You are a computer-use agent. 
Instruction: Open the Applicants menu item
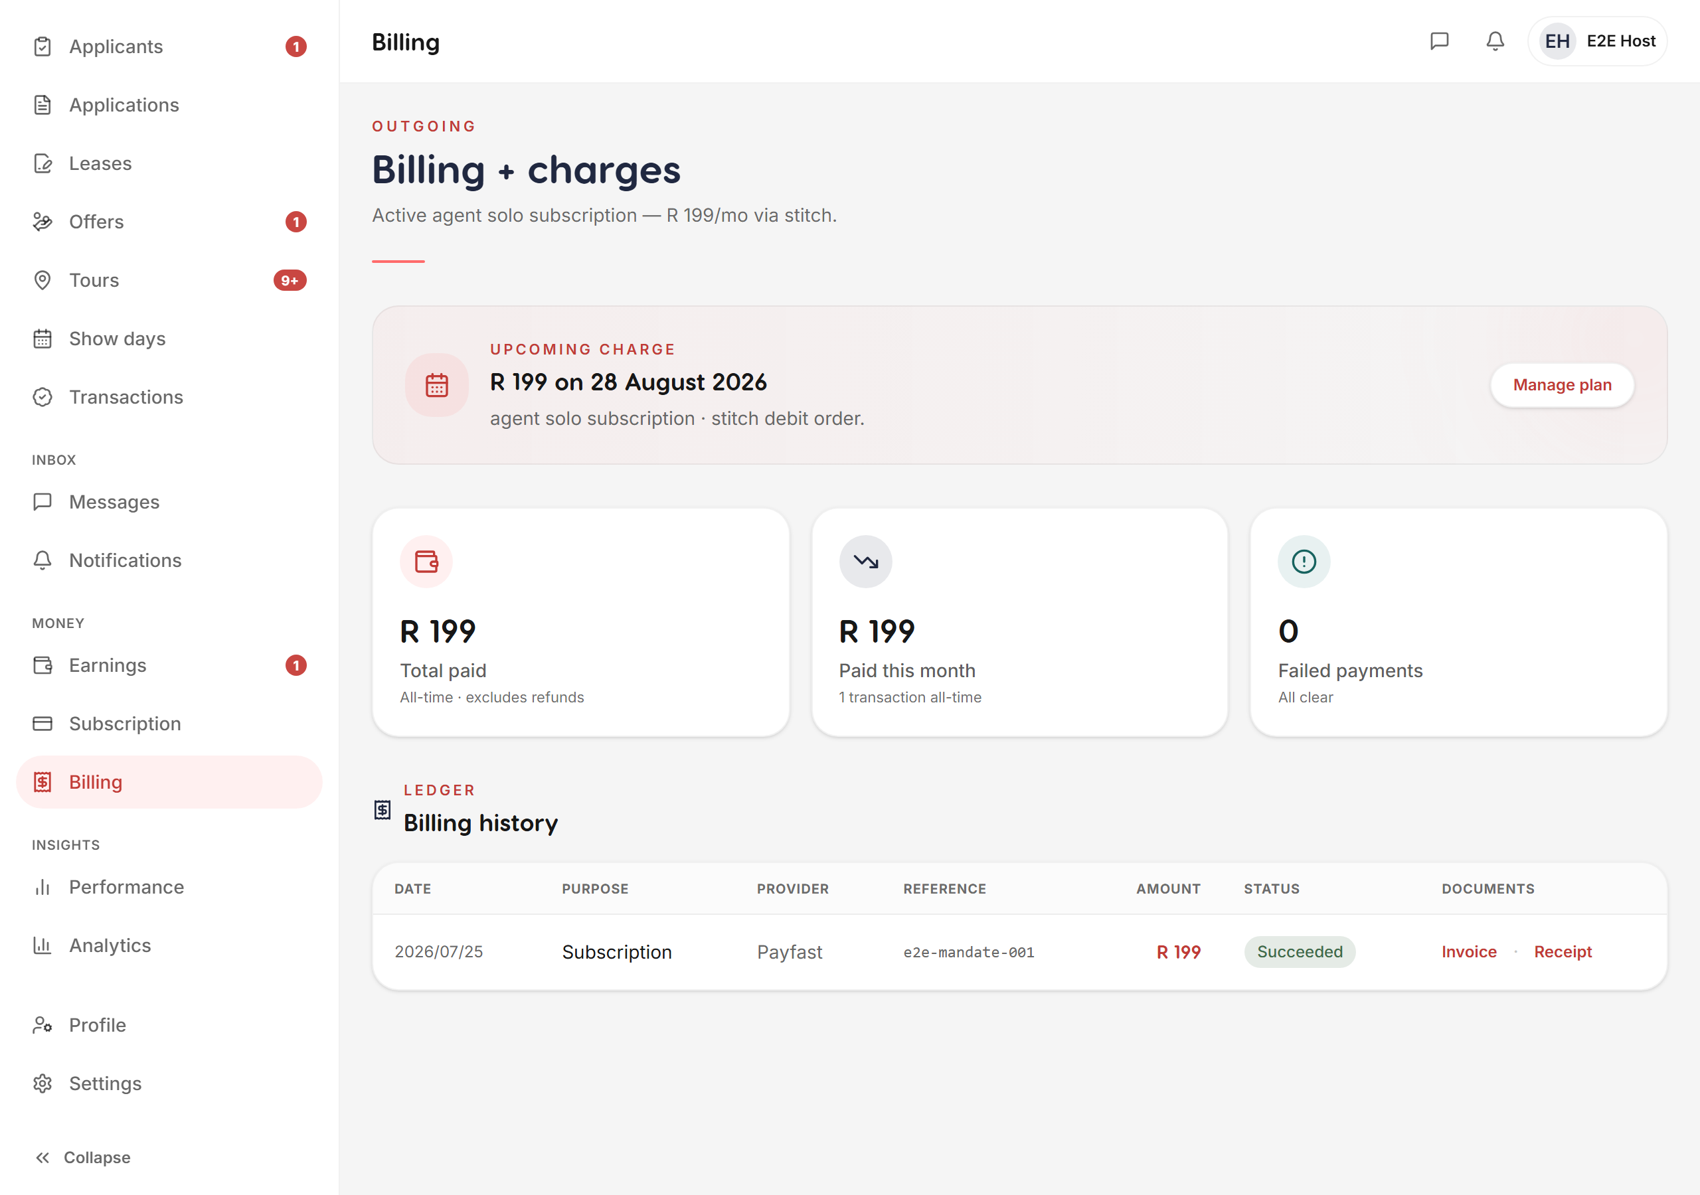pyautogui.click(x=169, y=46)
